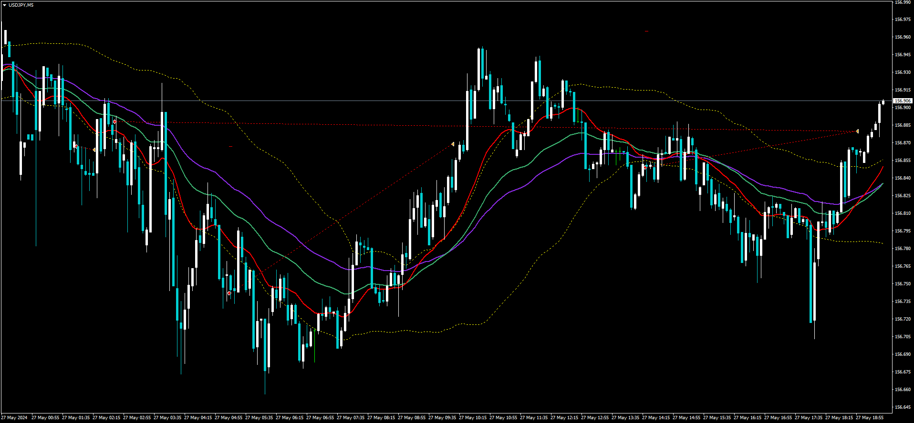Viewport: 914px width, 423px height.
Task: Click the 156.870 price axis label
Action: (903, 143)
